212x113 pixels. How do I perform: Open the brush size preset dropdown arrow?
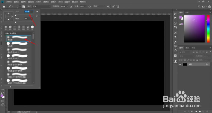click(x=20, y=7)
